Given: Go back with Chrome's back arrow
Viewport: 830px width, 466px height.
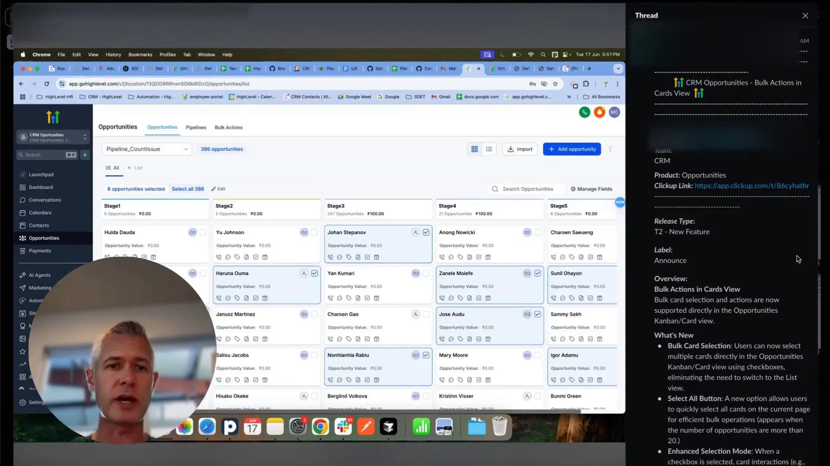Looking at the screenshot, I should click(x=21, y=84).
